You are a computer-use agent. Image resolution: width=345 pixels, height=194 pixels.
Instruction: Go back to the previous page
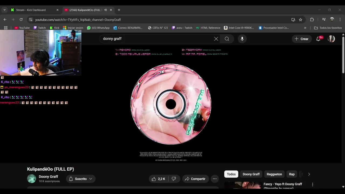(x=5, y=20)
